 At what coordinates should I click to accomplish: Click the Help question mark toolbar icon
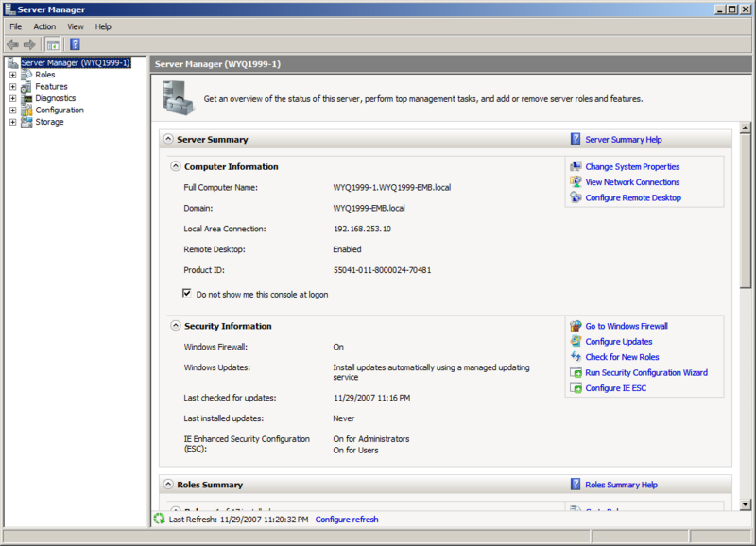click(x=74, y=43)
